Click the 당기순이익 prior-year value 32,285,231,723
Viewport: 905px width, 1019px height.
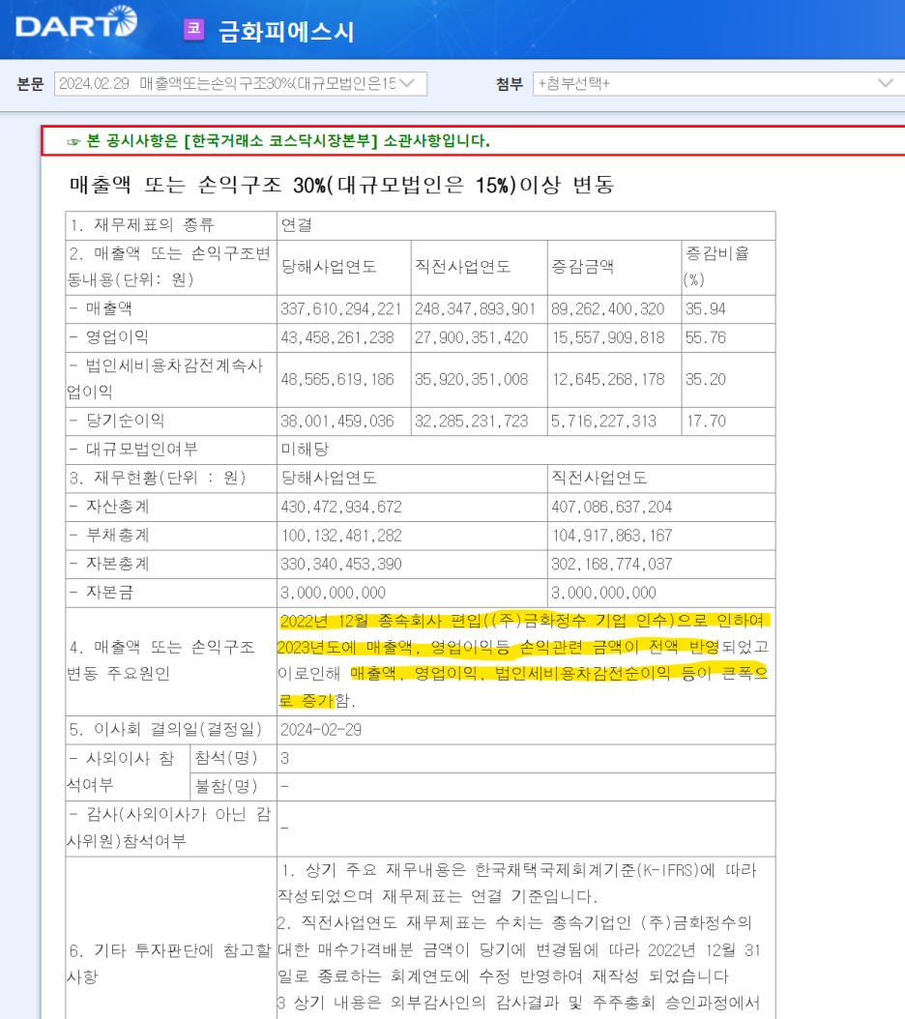click(472, 422)
